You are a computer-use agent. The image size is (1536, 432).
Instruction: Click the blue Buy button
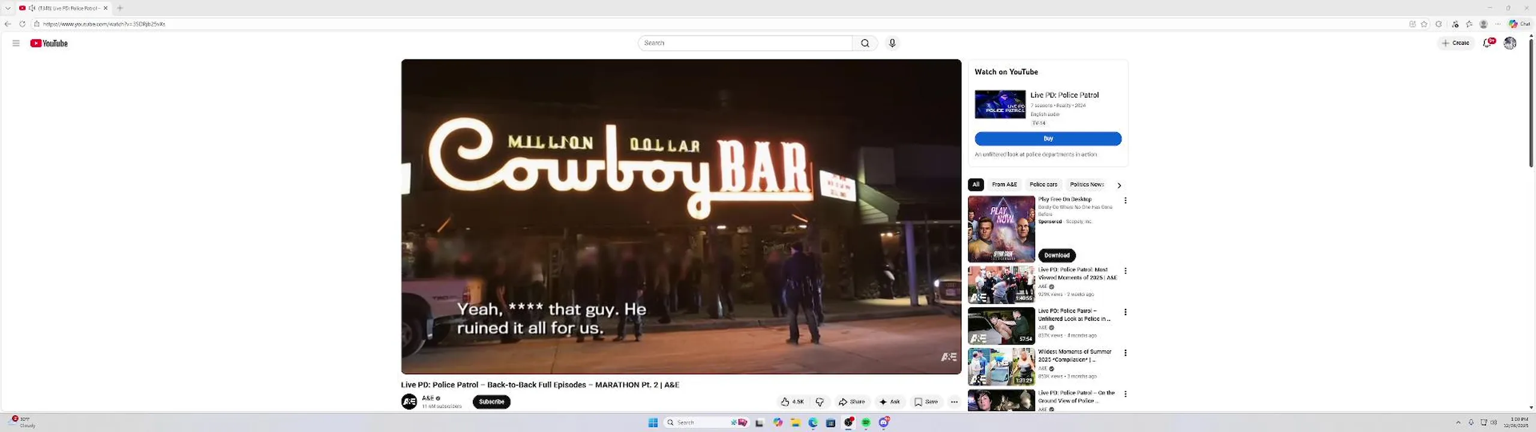1048,139
